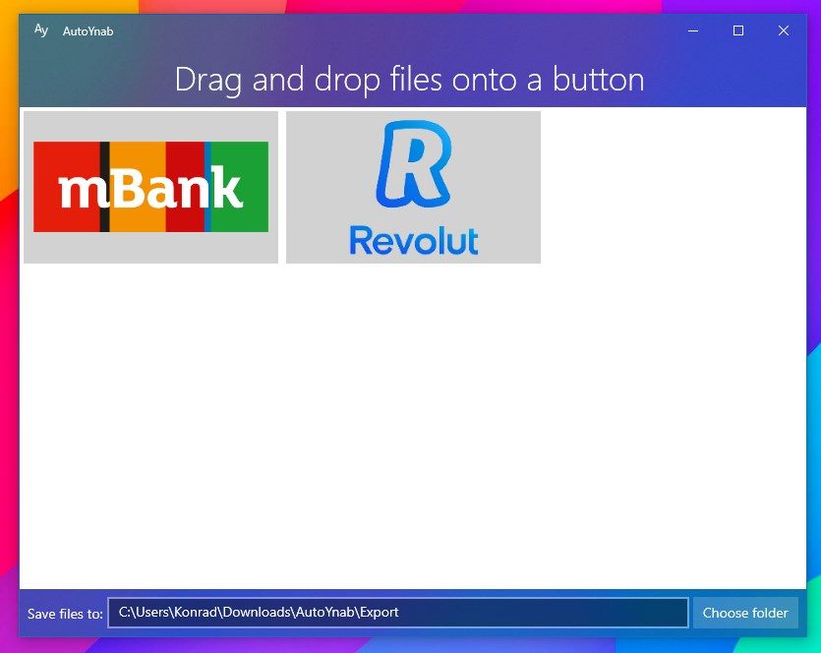This screenshot has height=653, width=821.
Task: Close the AutoYnab window
Action: [784, 30]
